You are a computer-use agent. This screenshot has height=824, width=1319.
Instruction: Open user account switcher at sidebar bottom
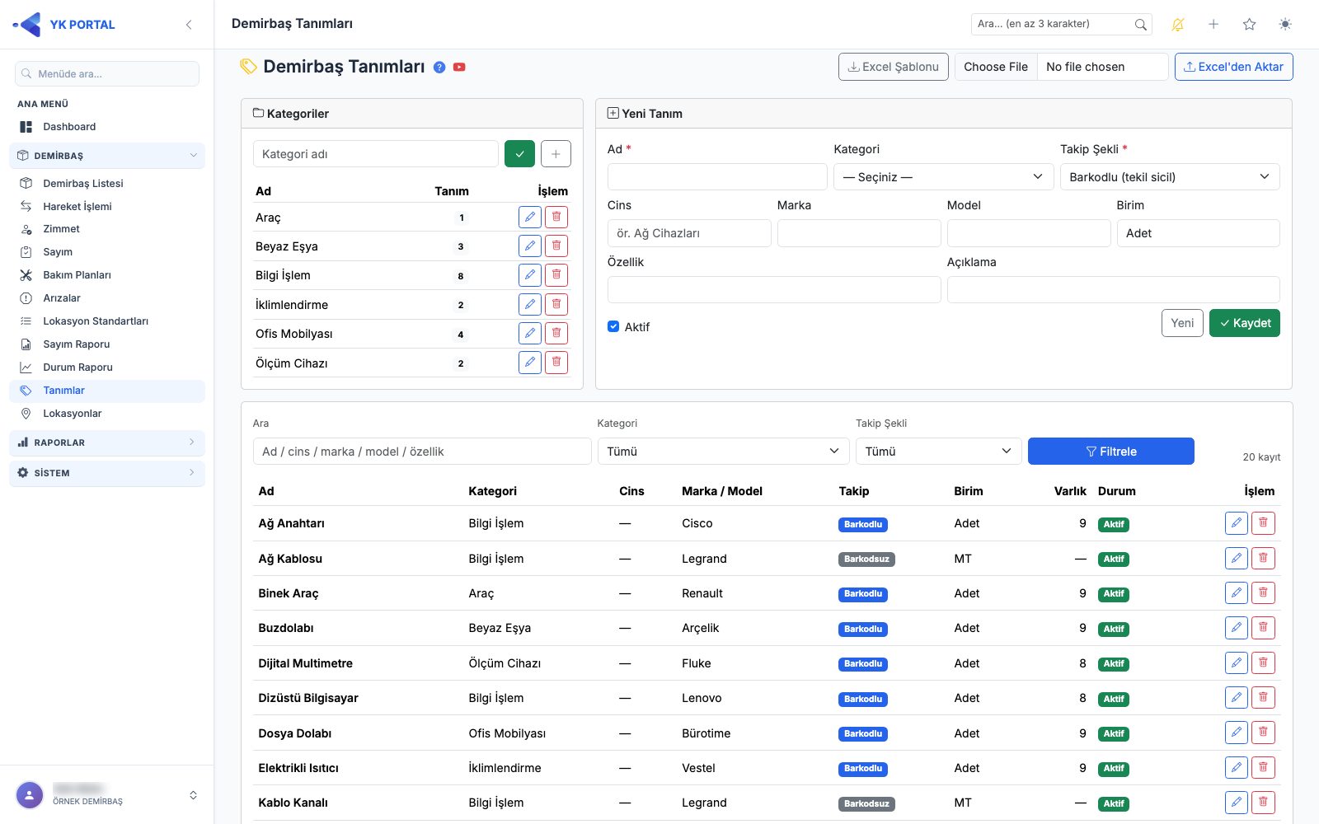pos(193,795)
